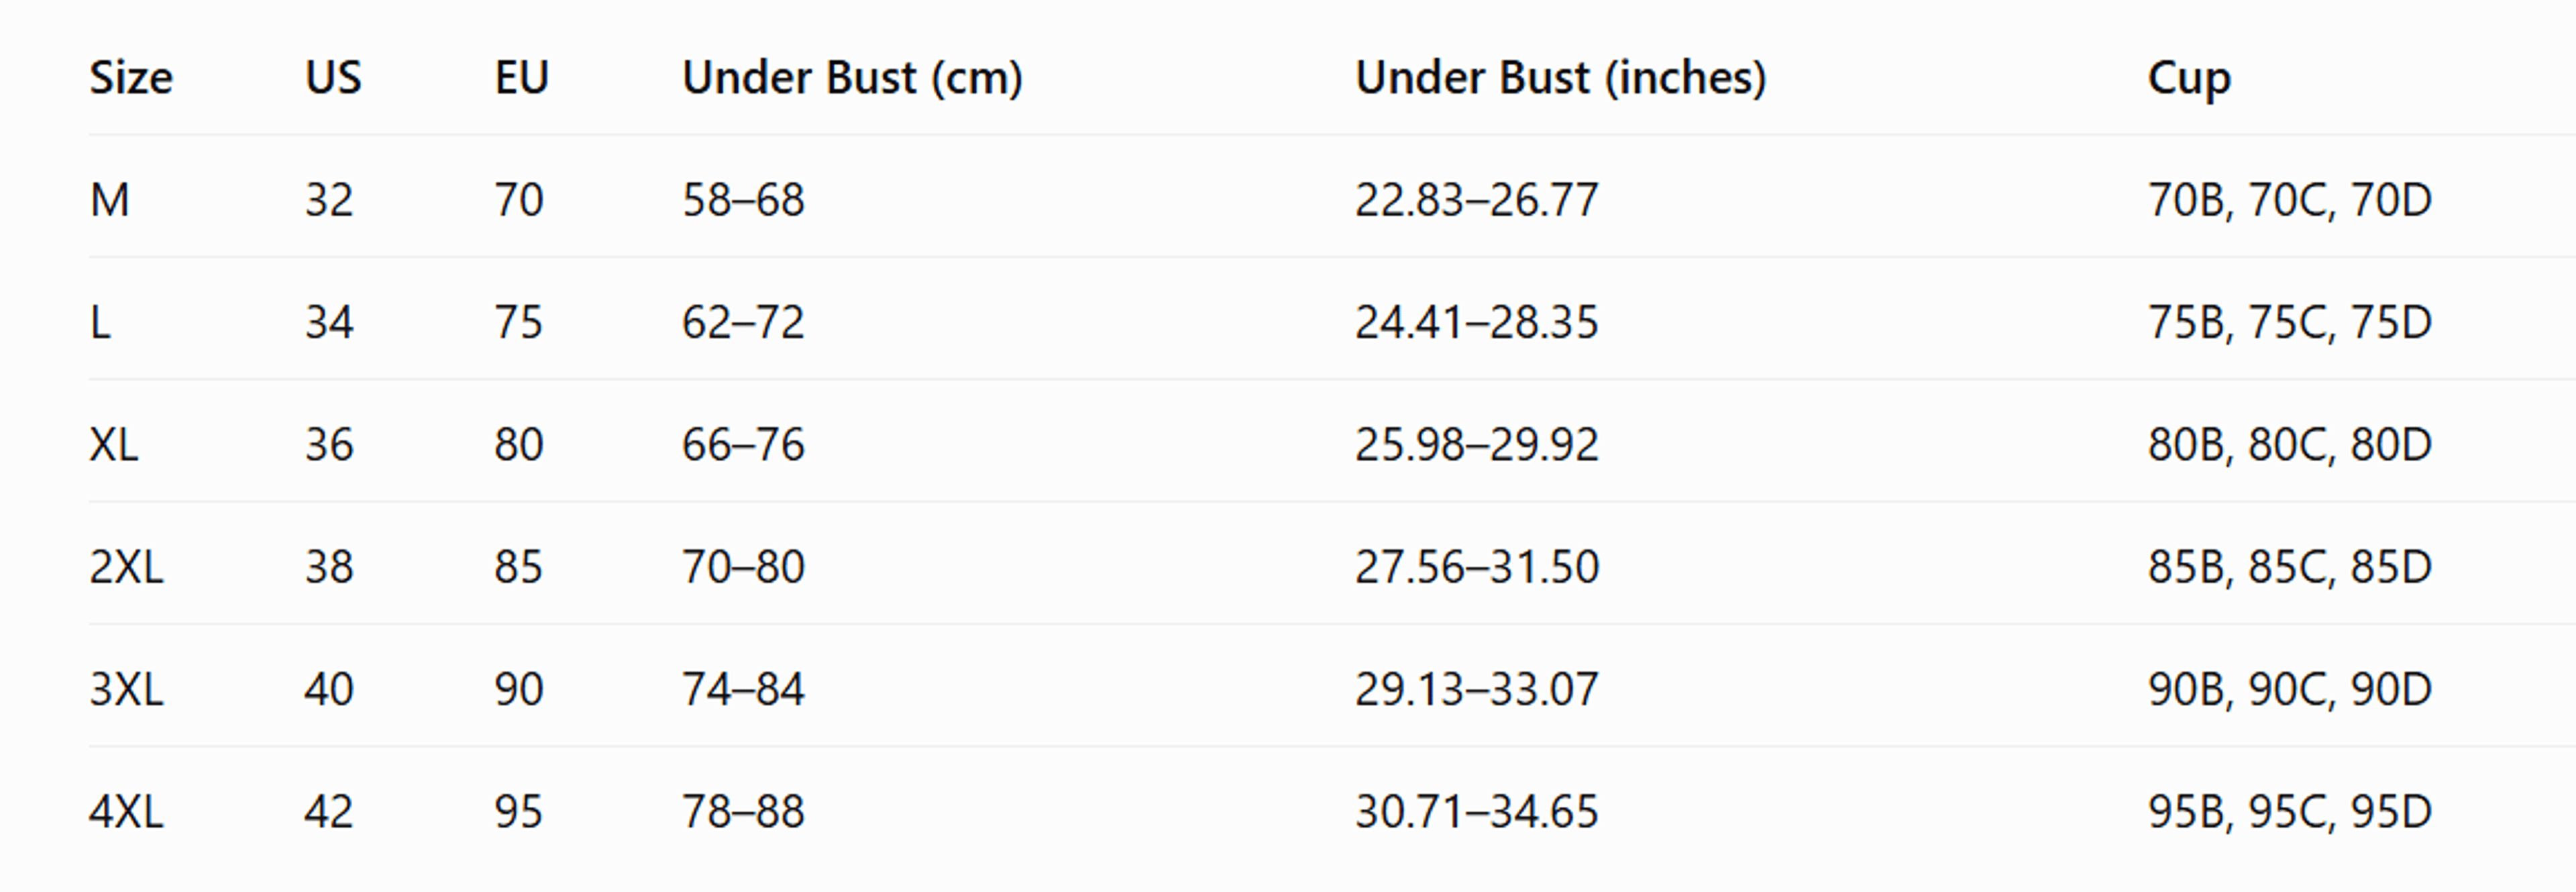Image resolution: width=2576 pixels, height=892 pixels.
Task: Click the Size column header
Action: (131, 78)
